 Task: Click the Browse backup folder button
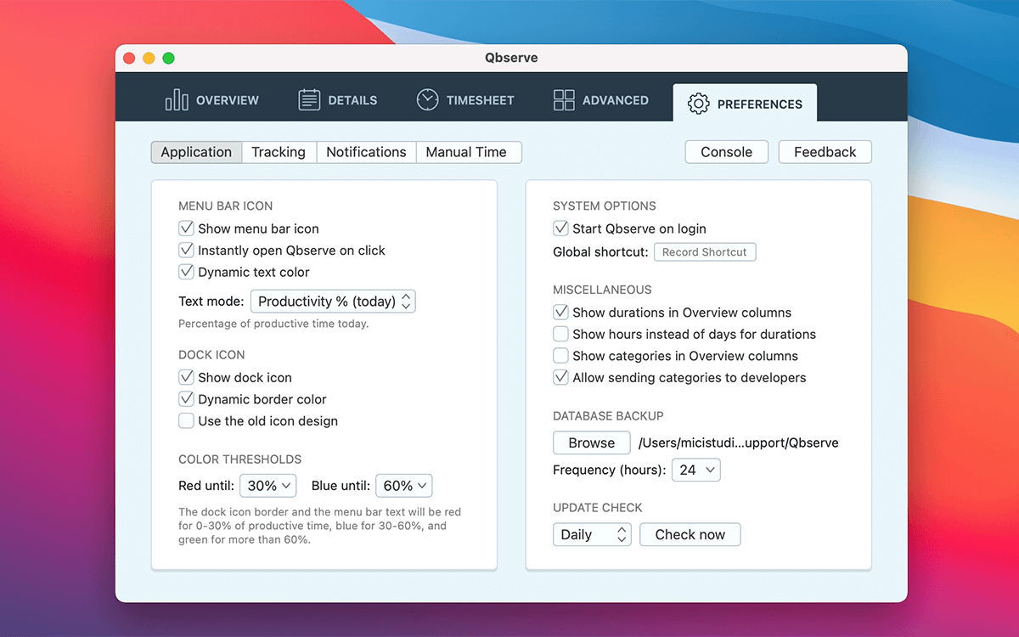click(x=592, y=443)
